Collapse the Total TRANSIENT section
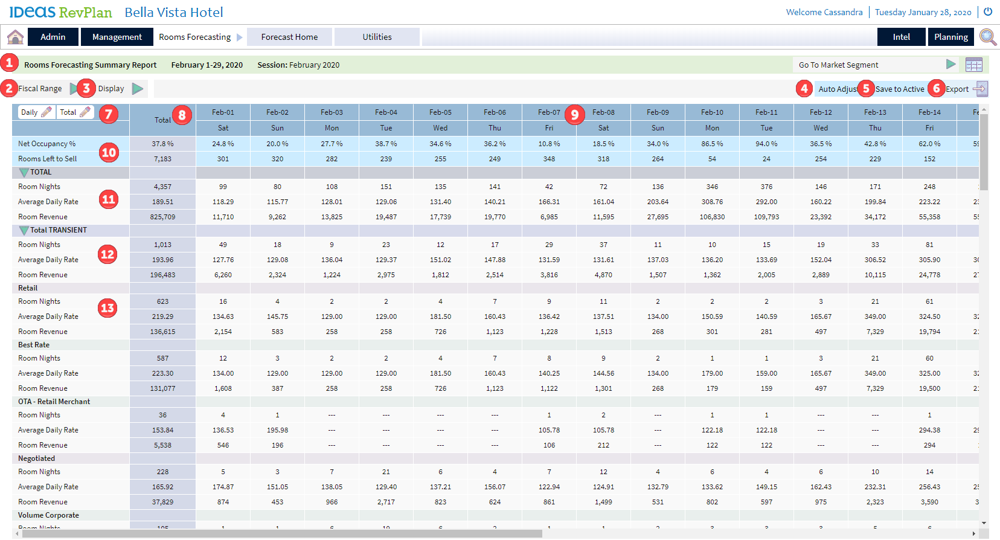Screen dimensions: 1000x540 click(24, 230)
